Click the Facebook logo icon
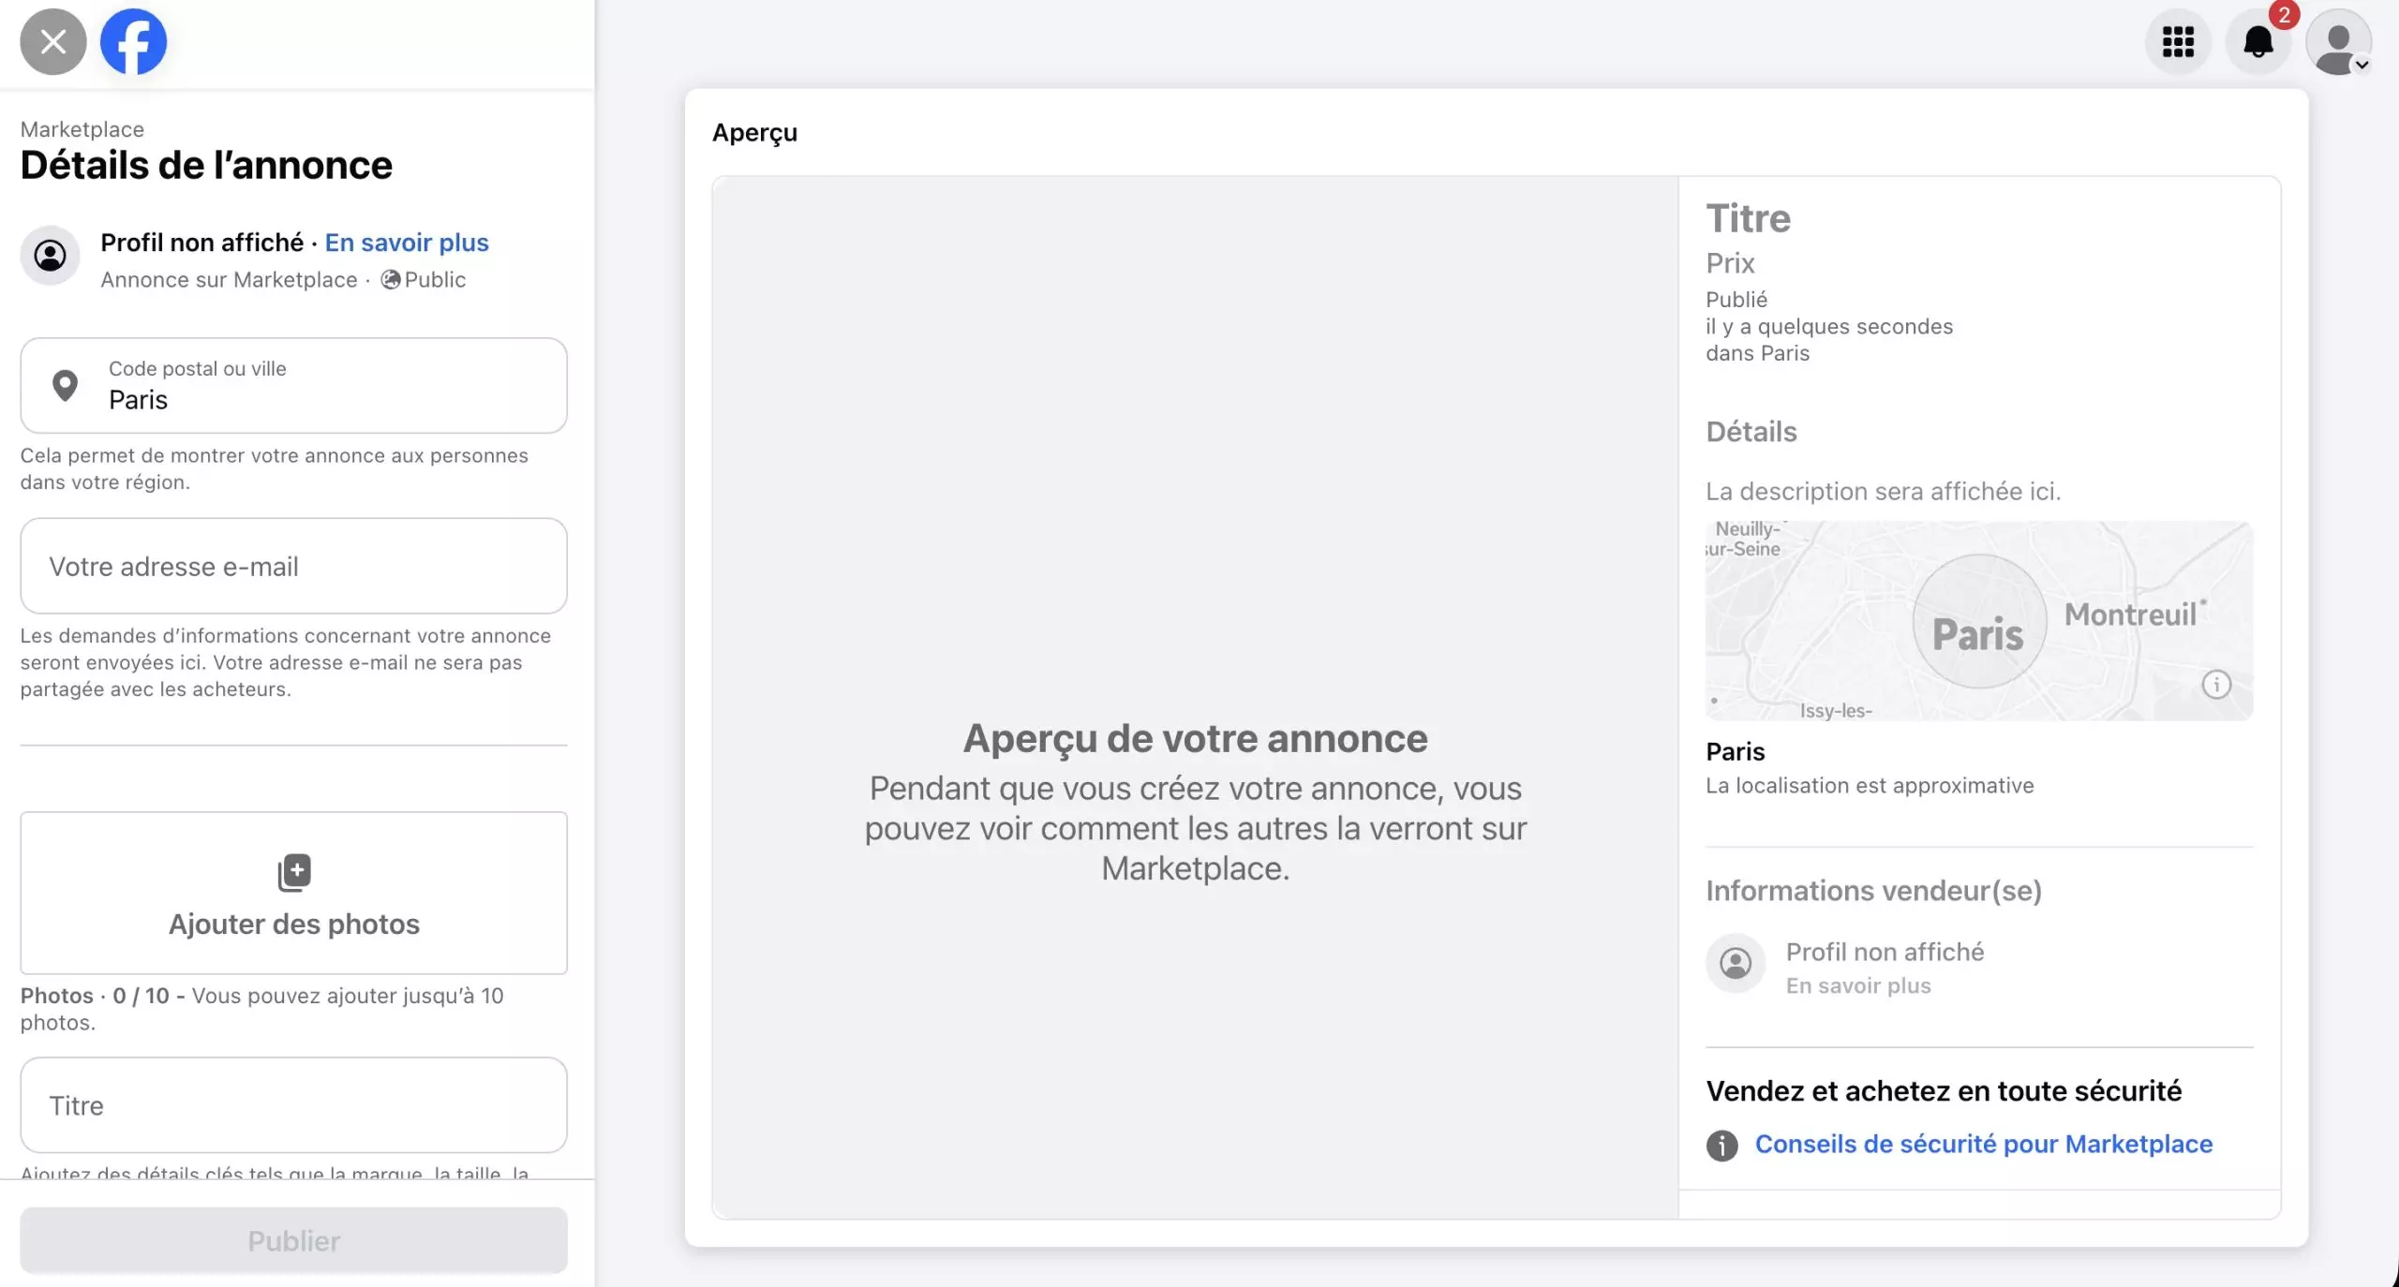Screen dimensions: 2399x1287 click(x=133, y=42)
